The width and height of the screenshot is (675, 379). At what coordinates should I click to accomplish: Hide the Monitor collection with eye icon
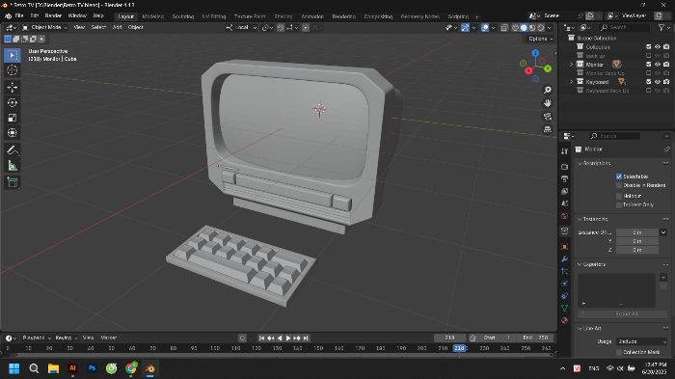(x=658, y=65)
